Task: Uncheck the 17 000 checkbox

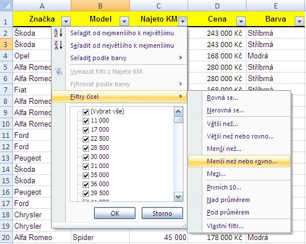Action: [x=86, y=130]
